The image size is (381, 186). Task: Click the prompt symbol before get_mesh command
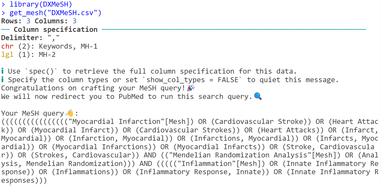point(3,13)
